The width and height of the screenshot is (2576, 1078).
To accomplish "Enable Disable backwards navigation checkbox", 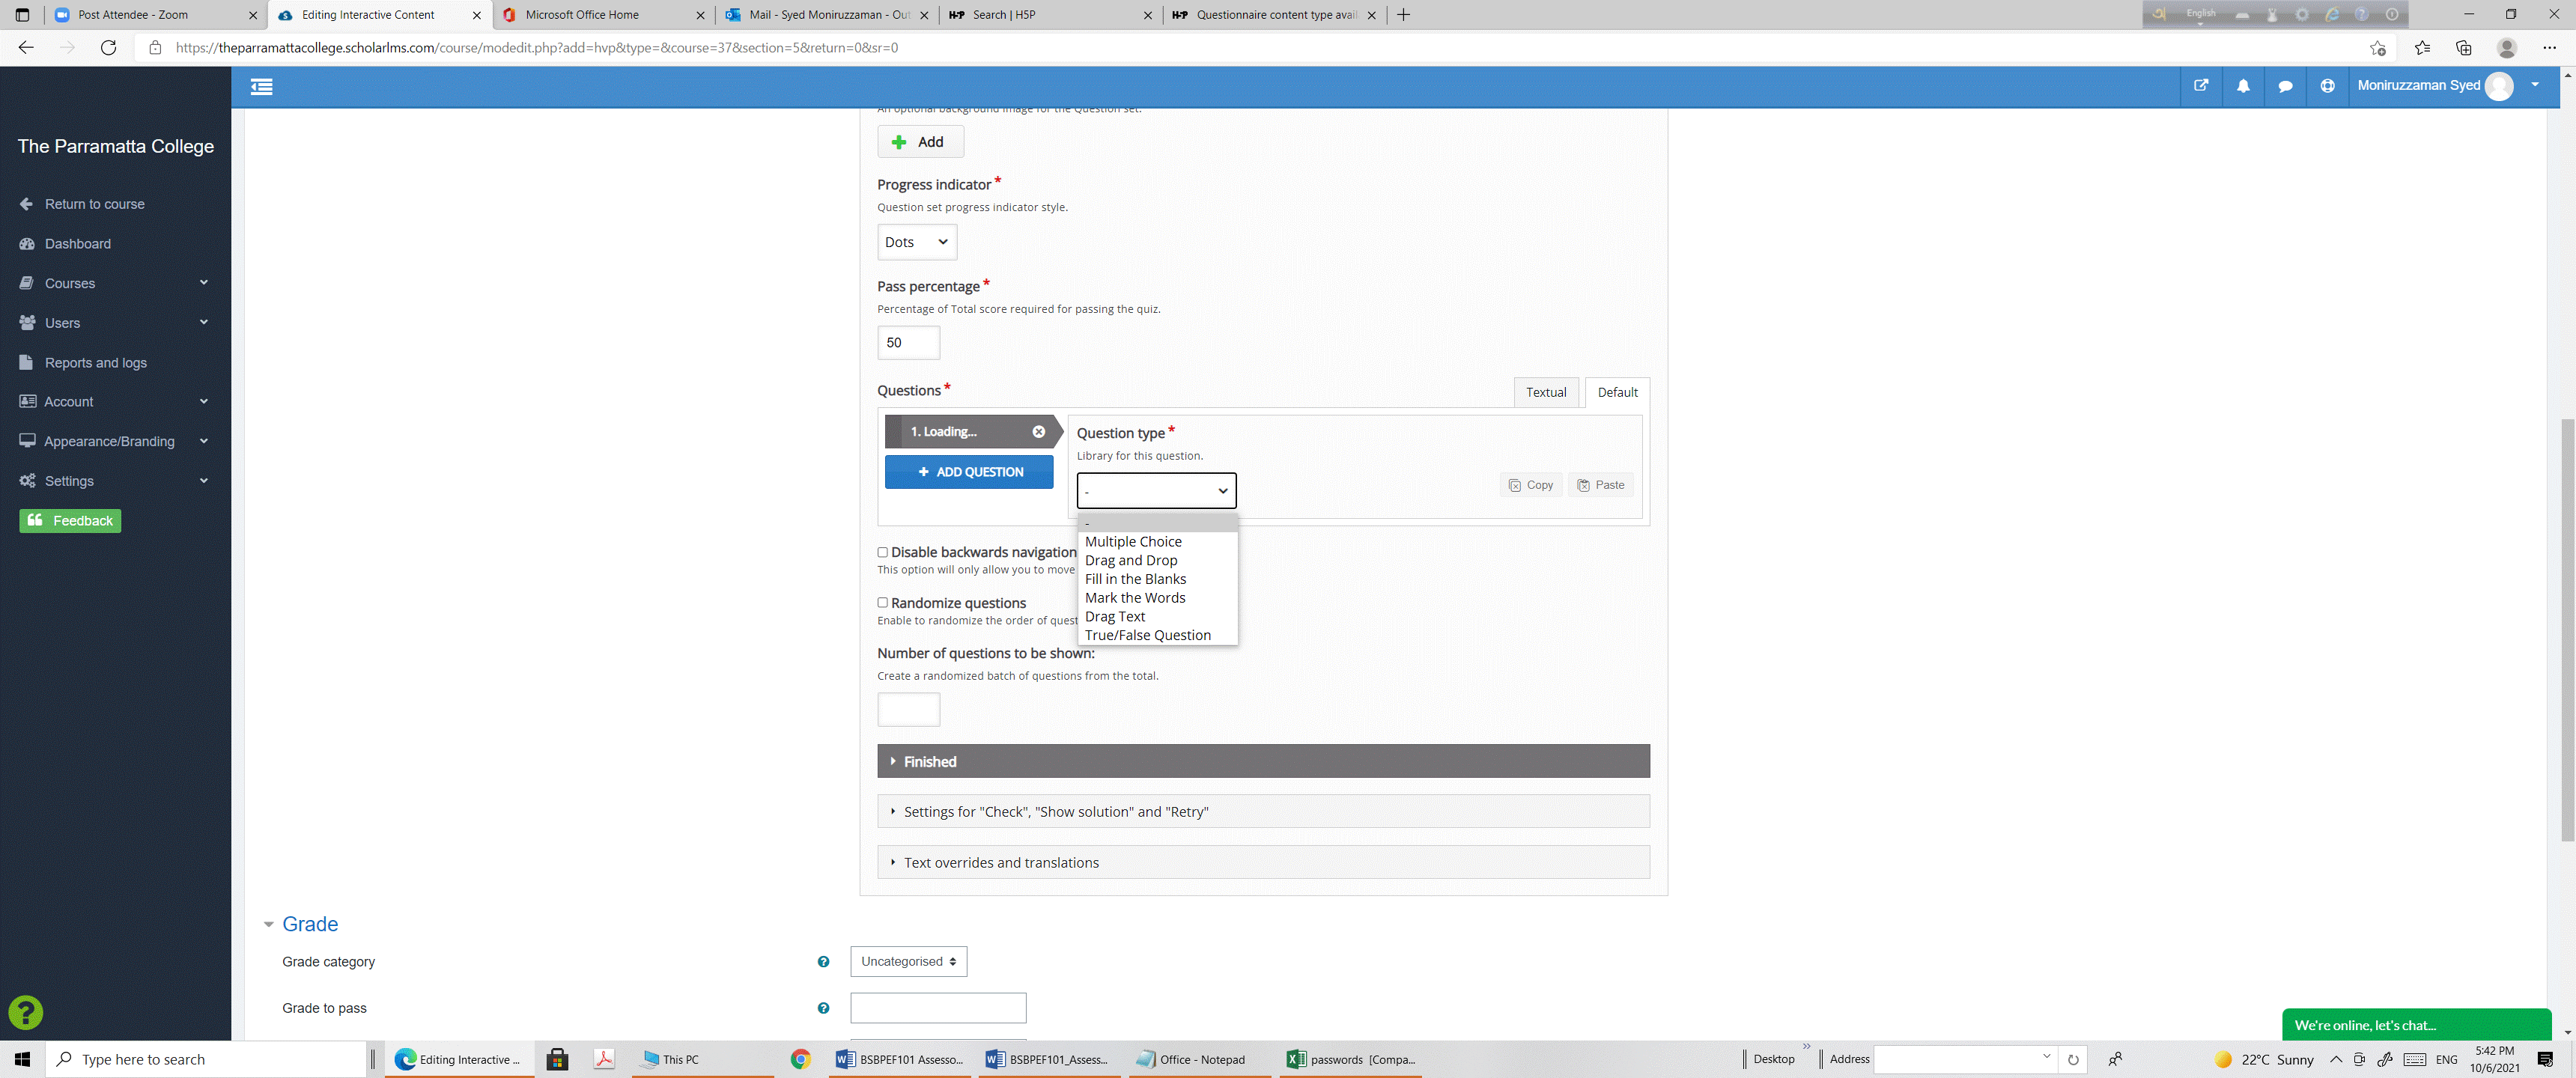I will point(882,552).
